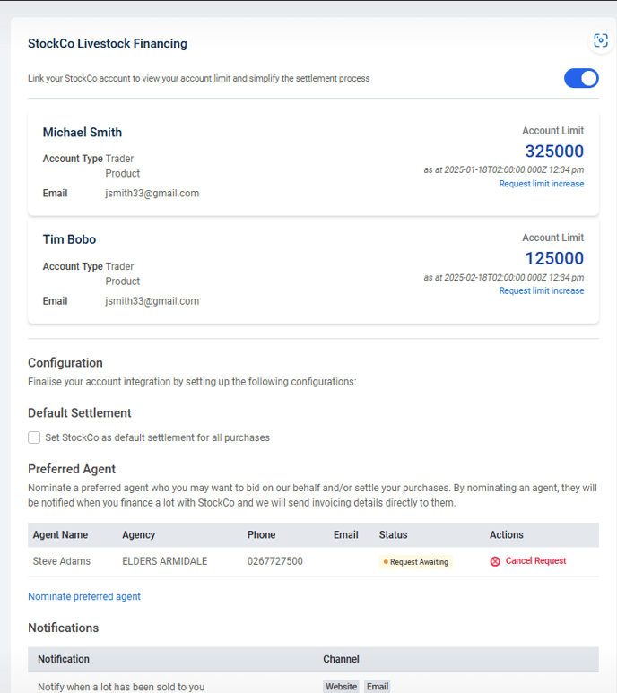
Task: Select the Steve Adams agent row
Action: click(x=313, y=561)
